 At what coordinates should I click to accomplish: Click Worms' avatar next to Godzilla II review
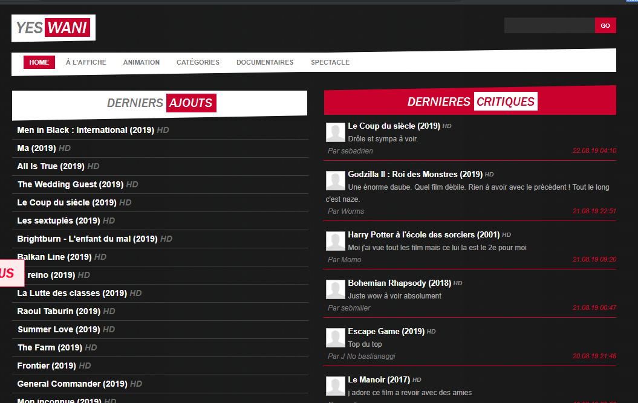click(335, 181)
